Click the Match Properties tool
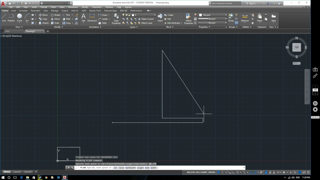 (188, 19)
